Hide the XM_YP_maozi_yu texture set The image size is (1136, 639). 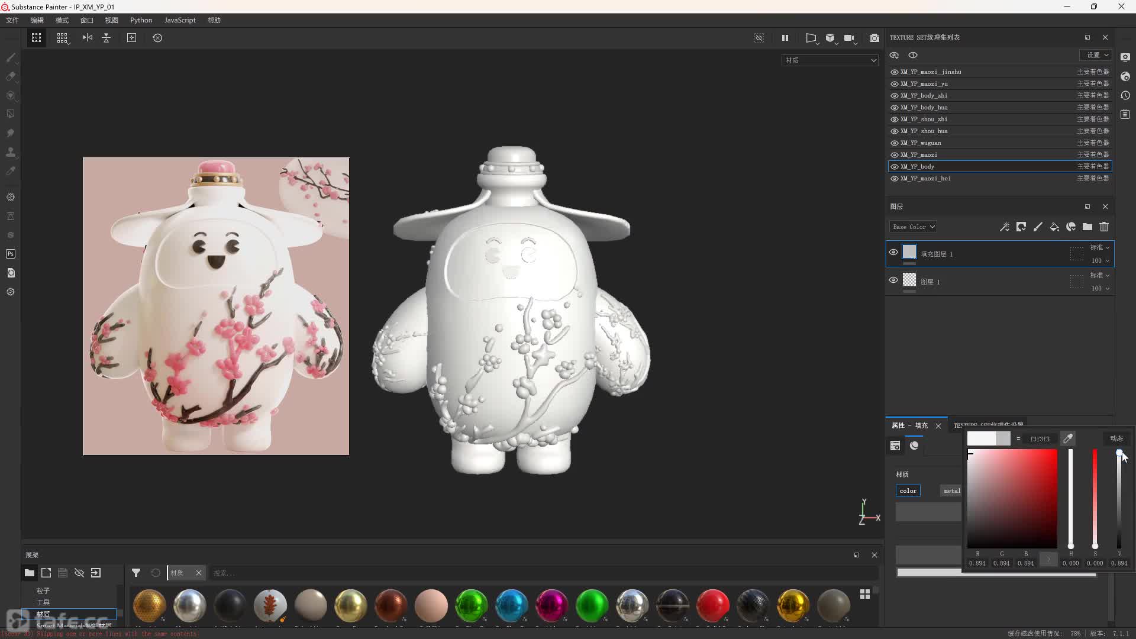click(894, 84)
